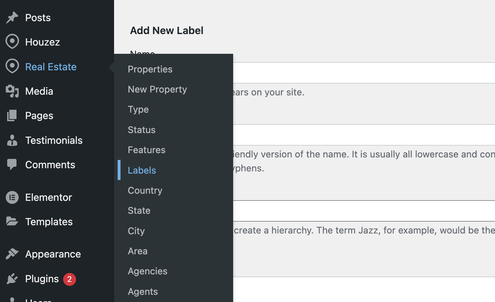Click the highlighted Labels link
495x302 pixels.
tap(142, 170)
